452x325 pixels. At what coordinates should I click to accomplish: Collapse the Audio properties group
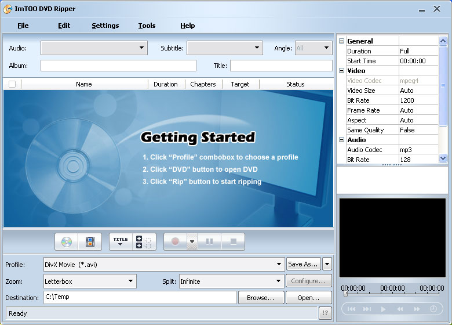[342, 140]
